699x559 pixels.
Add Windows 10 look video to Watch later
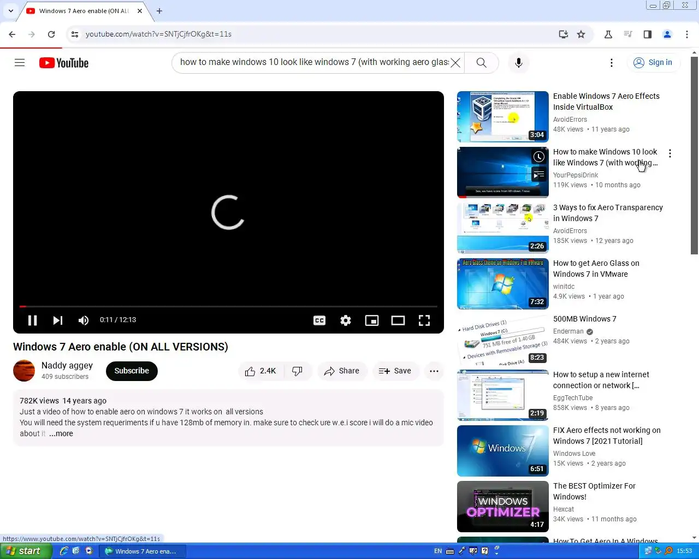pyautogui.click(x=539, y=157)
